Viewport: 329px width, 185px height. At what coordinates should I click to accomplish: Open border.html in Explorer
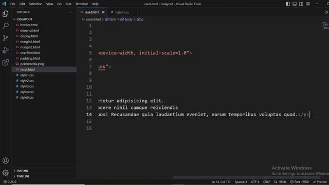pos(29,25)
